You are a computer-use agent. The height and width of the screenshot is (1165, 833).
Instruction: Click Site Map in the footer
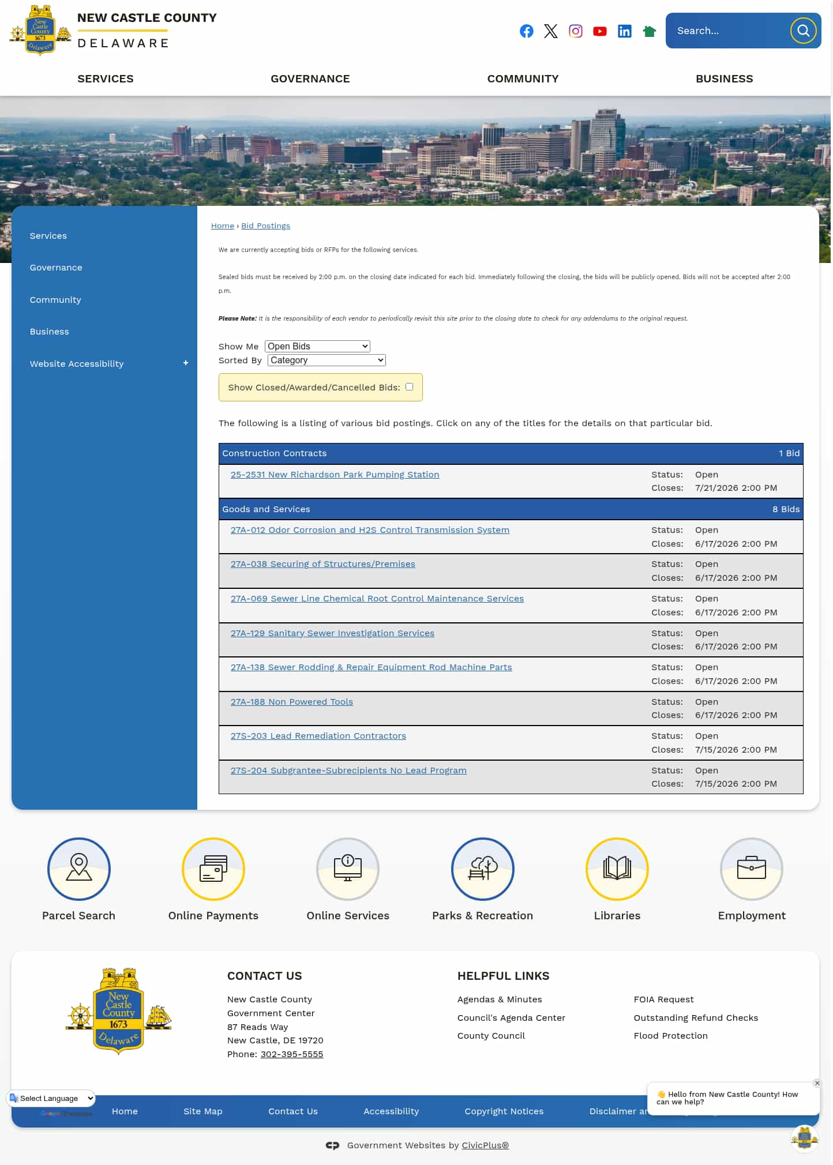click(x=203, y=1111)
